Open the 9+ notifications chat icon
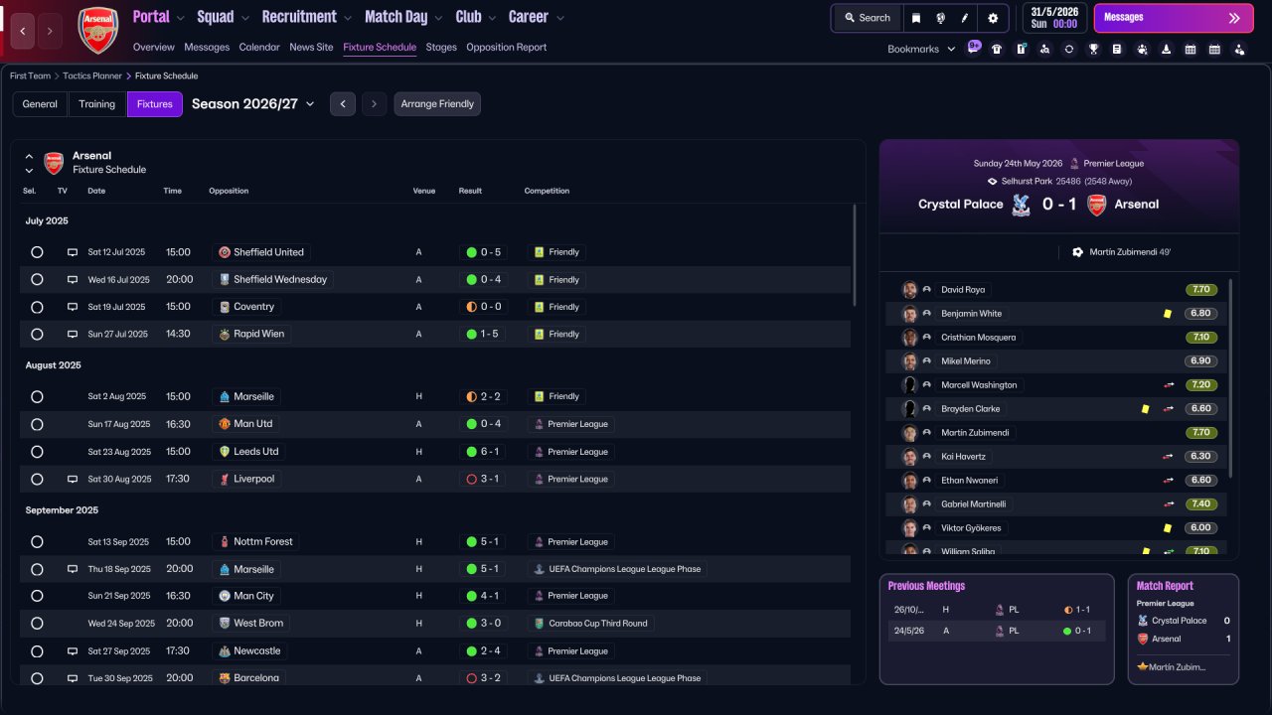1272x715 pixels. (x=974, y=47)
